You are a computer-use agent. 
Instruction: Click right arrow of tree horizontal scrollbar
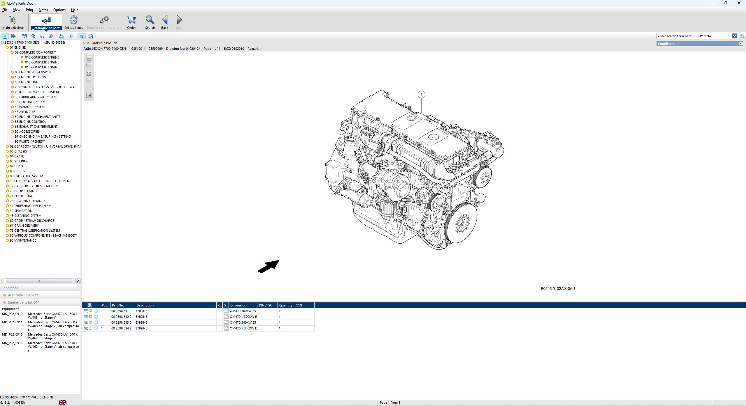[78, 281]
